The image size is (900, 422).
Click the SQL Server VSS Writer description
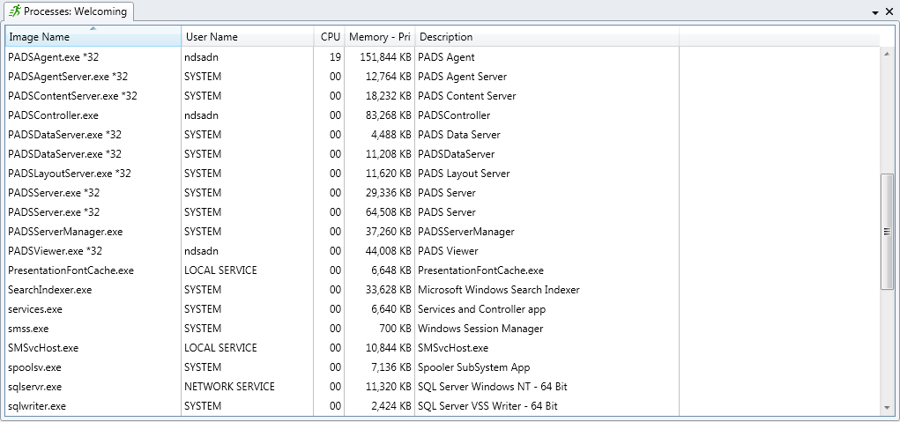[x=487, y=406]
